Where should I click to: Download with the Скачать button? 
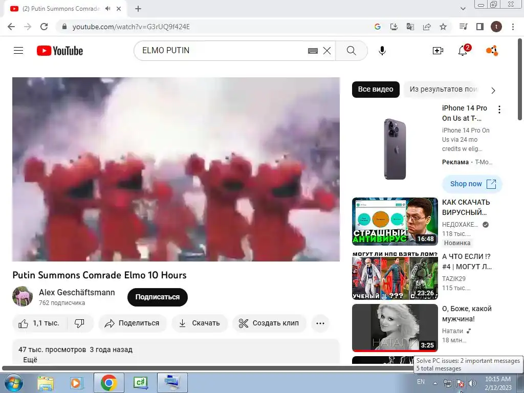point(200,323)
